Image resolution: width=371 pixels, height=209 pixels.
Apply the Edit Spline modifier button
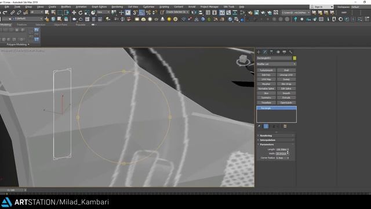[x=286, y=89]
